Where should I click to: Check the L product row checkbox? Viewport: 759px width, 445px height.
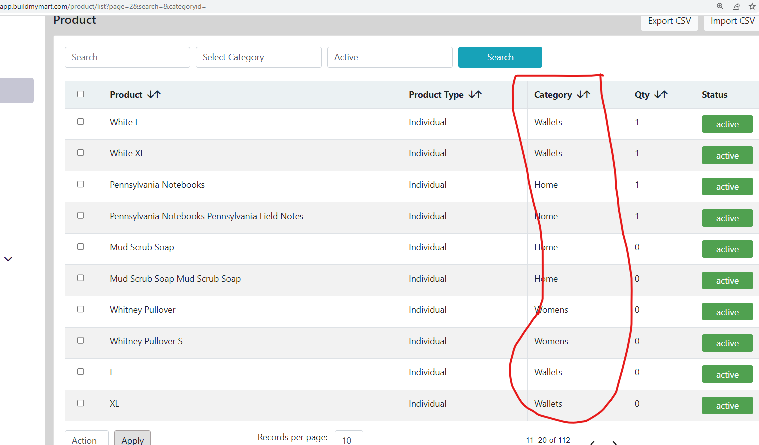pos(80,371)
